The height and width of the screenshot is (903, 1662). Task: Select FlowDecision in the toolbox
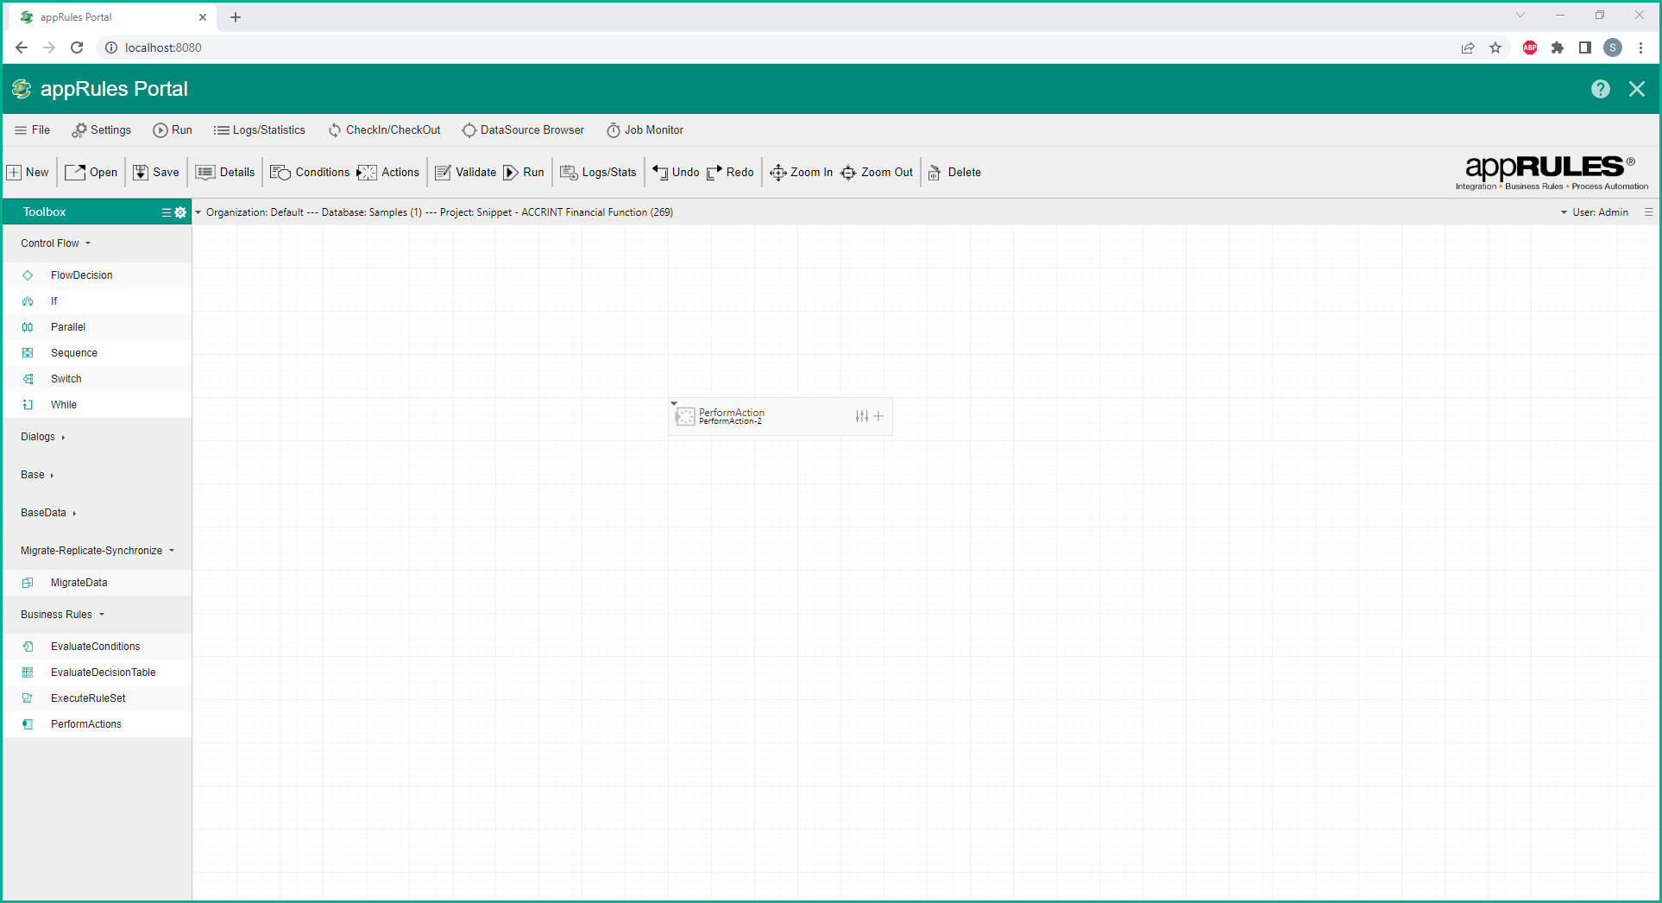(81, 275)
